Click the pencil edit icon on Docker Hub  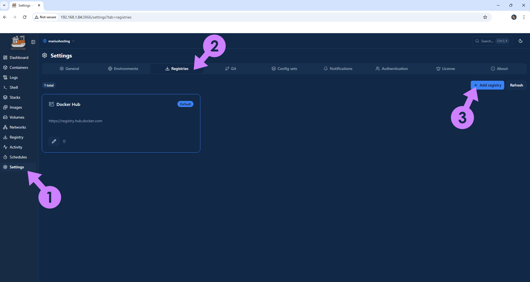pos(54,141)
